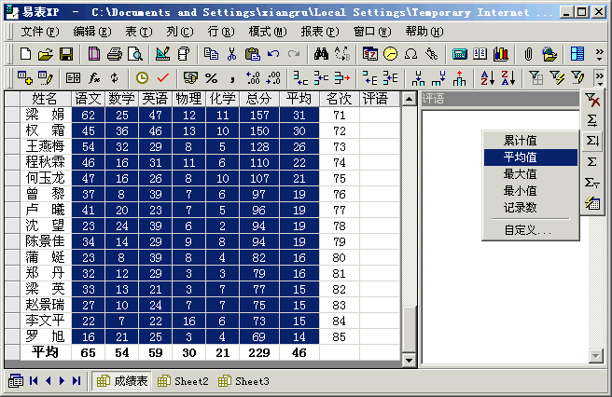Click the percent format icon
Screen dimensions: 612x397
click(211, 77)
